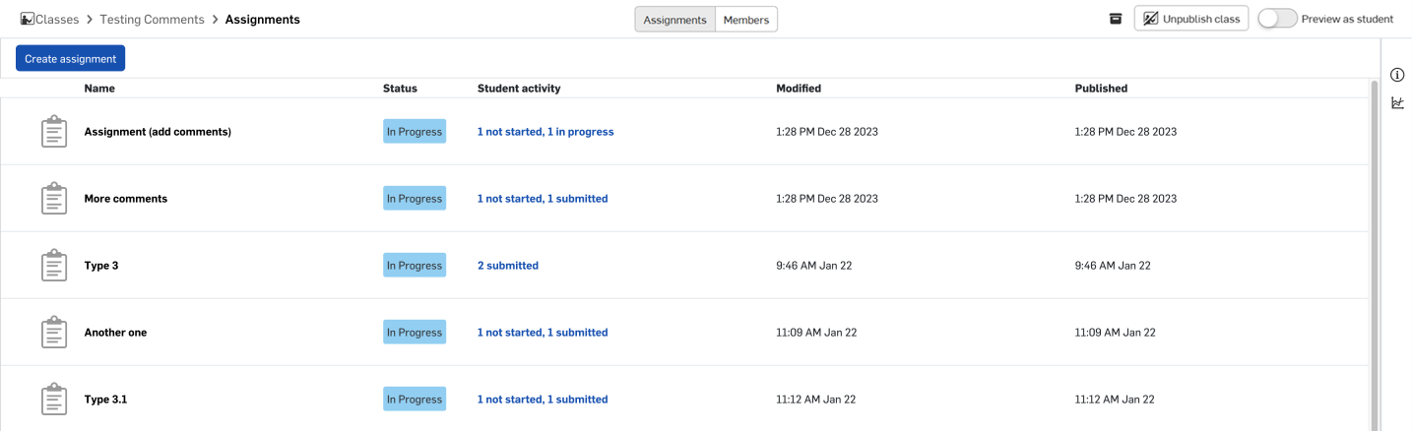Screen dimensions: 1412x431
Task: Switch to the Members tab
Action: point(746,20)
